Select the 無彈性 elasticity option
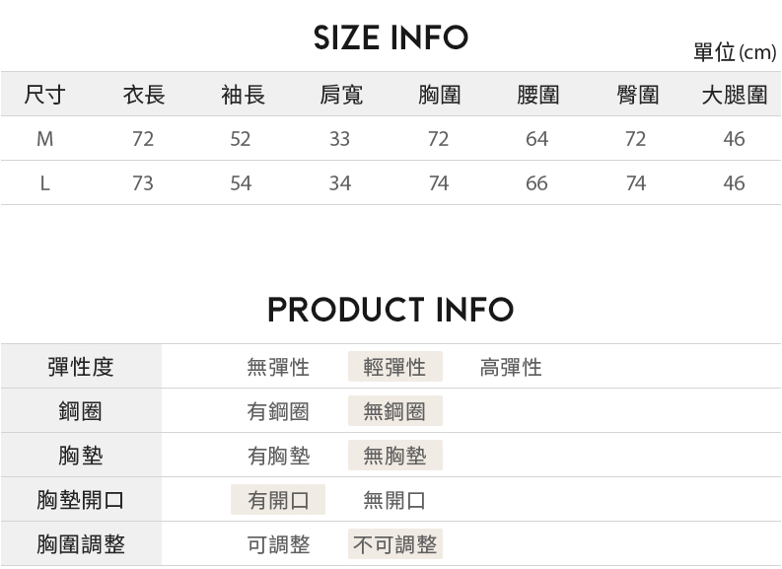 (x=278, y=368)
